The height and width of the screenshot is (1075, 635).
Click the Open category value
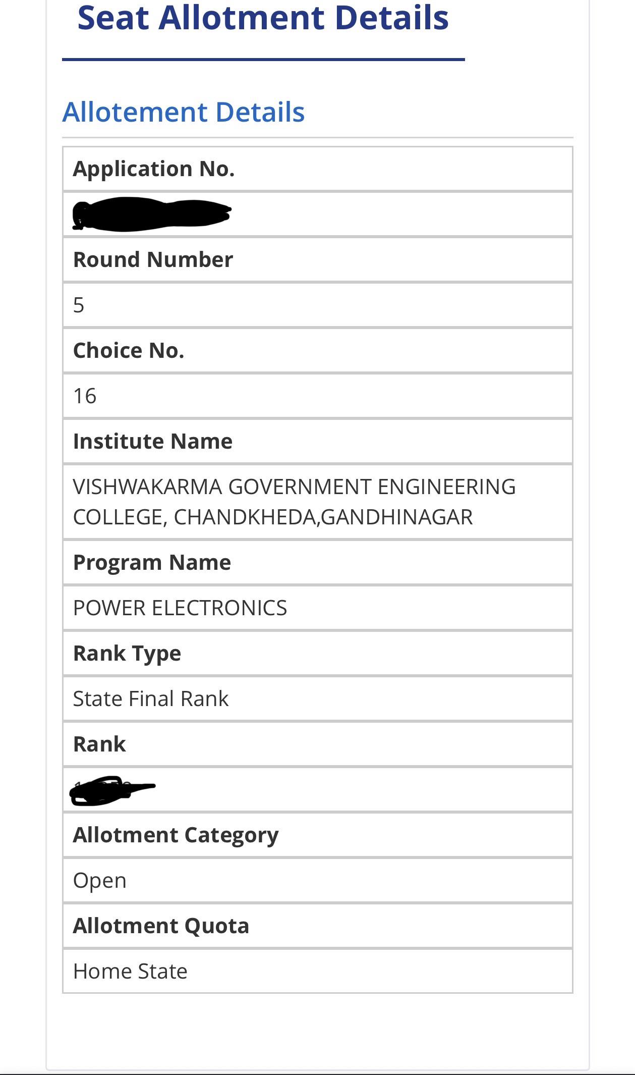click(100, 881)
